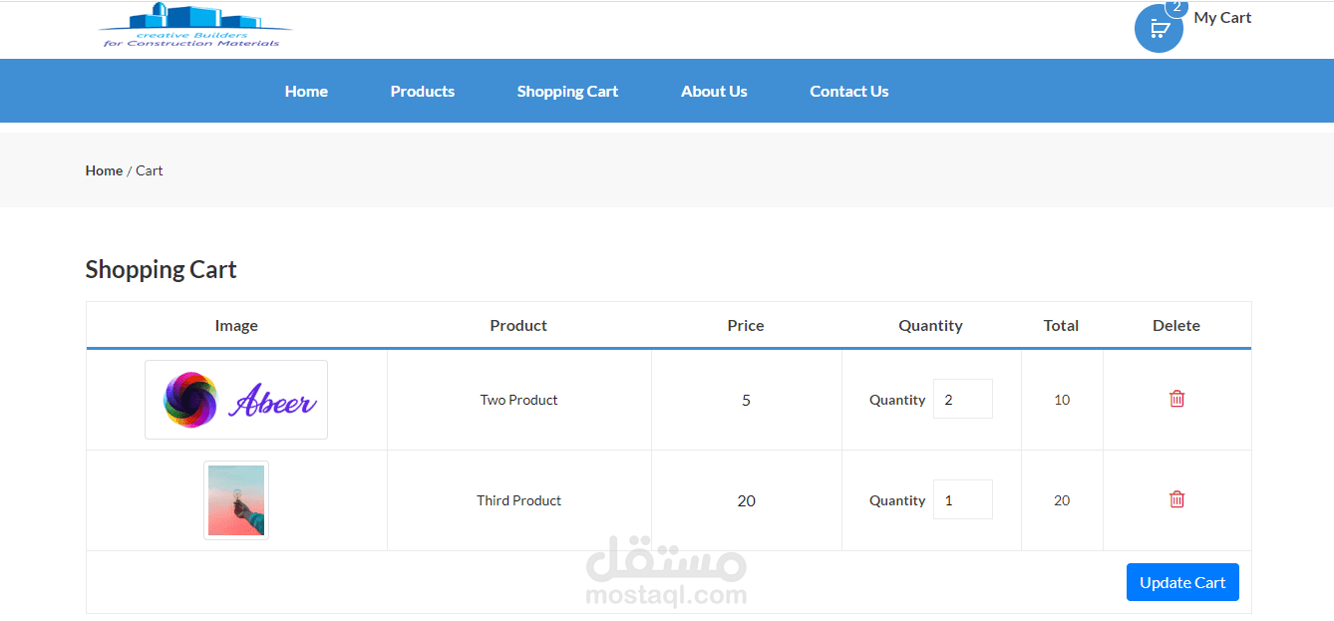Remove Third Product with trash icon
The height and width of the screenshot is (621, 1334).
(1176, 499)
